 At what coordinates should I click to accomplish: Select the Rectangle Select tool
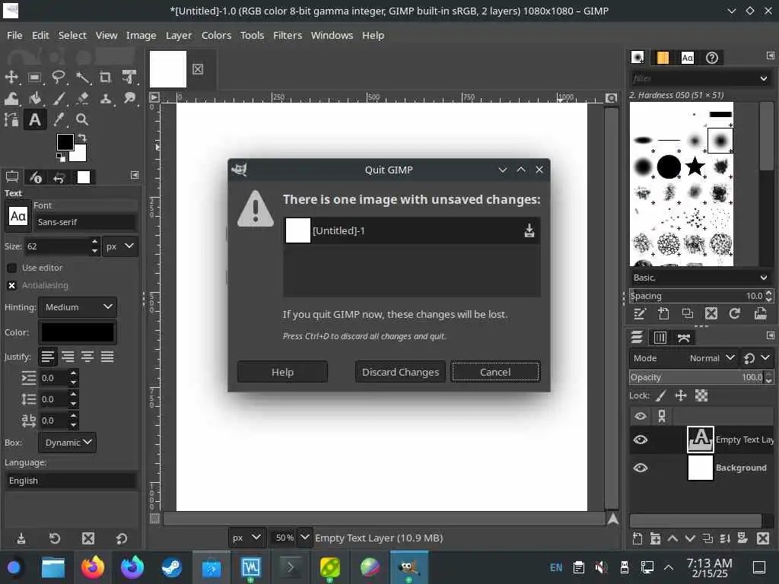35,77
